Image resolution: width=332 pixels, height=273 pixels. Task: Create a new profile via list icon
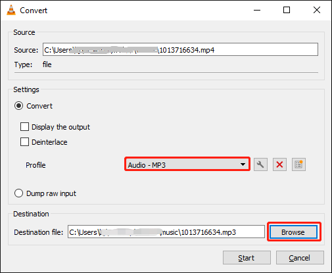298,164
